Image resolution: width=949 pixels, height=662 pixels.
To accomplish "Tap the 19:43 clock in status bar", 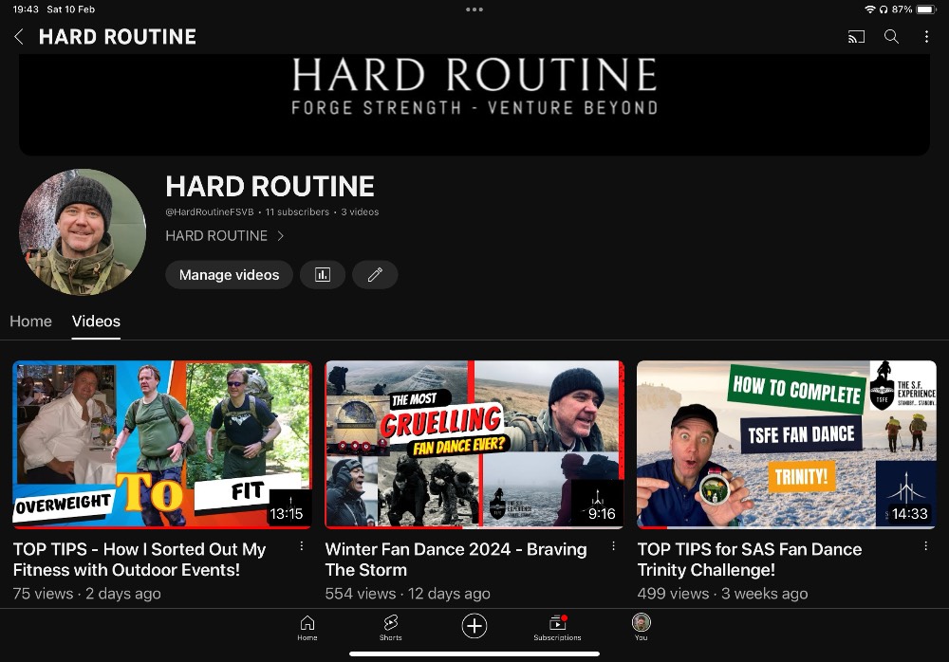I will pyautogui.click(x=26, y=9).
